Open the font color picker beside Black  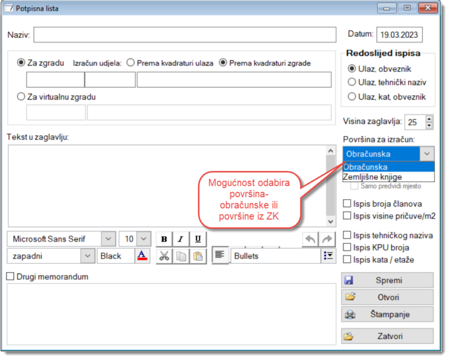(141, 256)
